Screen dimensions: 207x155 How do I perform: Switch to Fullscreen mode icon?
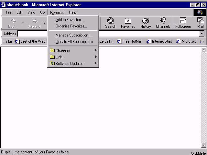[x=183, y=23]
